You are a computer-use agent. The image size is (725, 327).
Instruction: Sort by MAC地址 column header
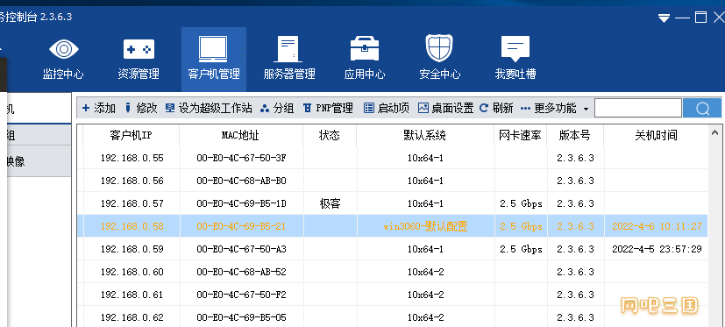pos(241,135)
